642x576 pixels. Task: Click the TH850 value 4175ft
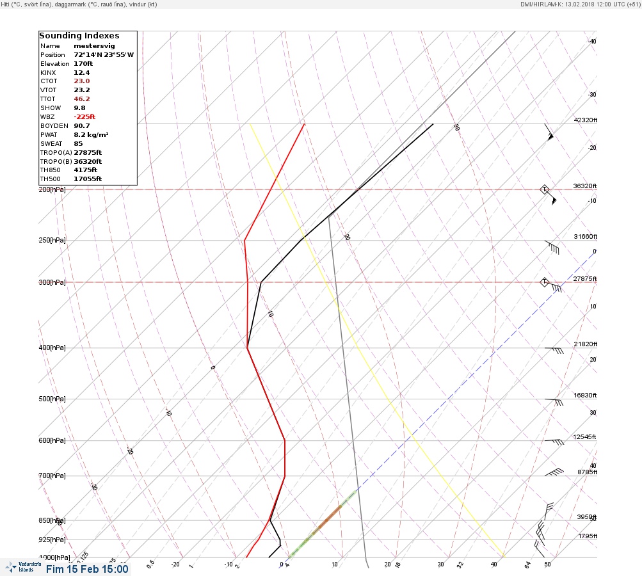pyautogui.click(x=85, y=170)
